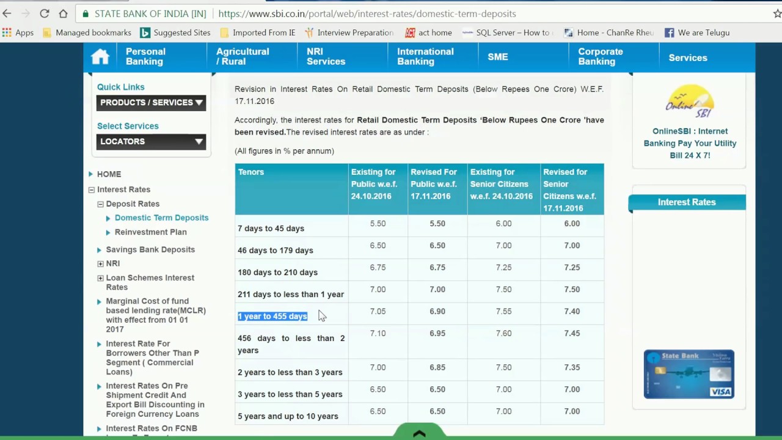Open Savings Bank Deposits link
This screenshot has width=782, height=440.
click(x=150, y=249)
